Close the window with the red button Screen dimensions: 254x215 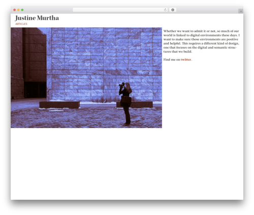coord(15,10)
